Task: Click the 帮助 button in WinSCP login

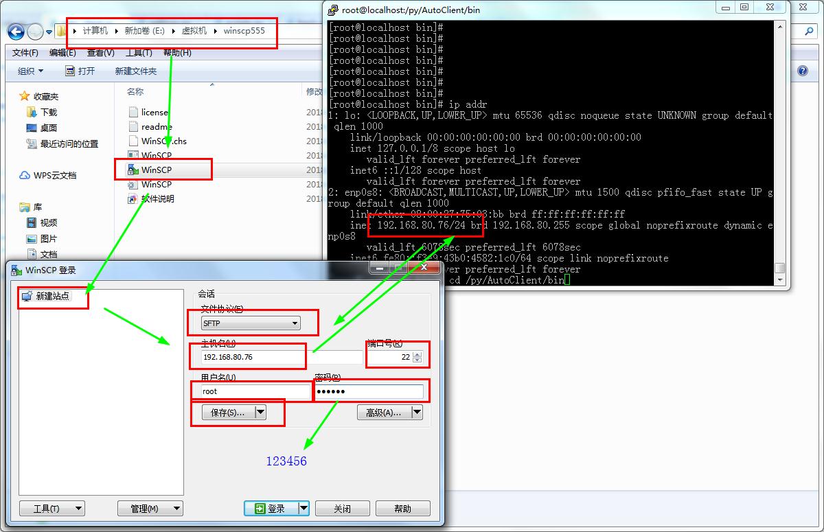Action: pyautogui.click(x=403, y=509)
